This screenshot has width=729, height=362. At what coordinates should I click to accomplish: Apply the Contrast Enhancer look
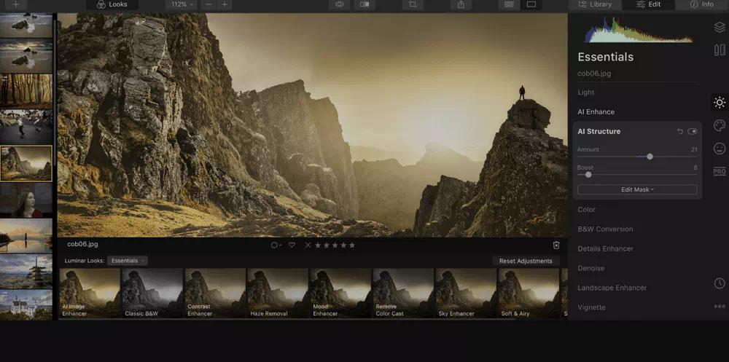pyautogui.click(x=215, y=294)
